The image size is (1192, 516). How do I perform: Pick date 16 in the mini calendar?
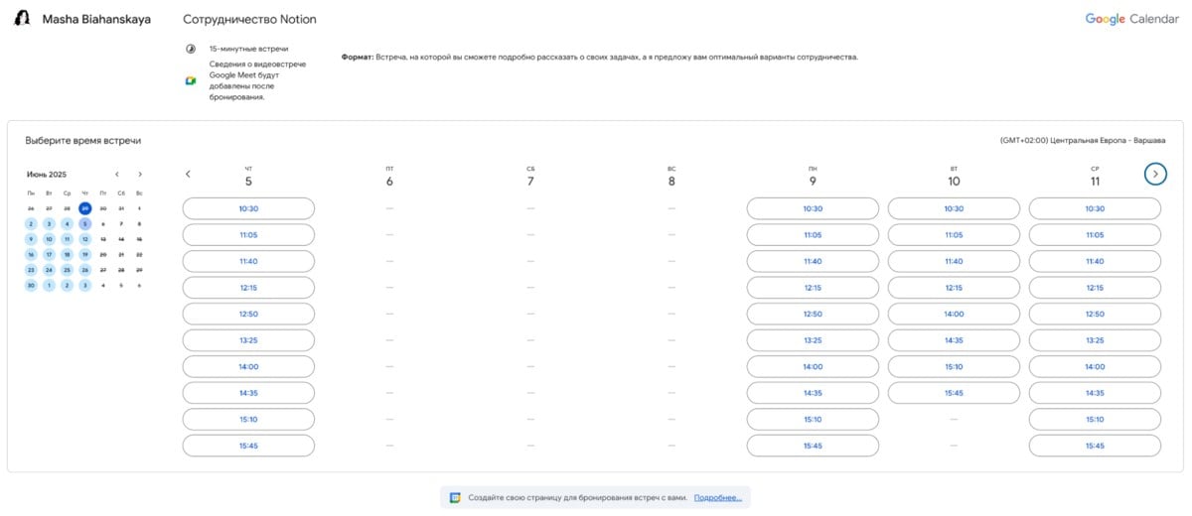pos(31,254)
